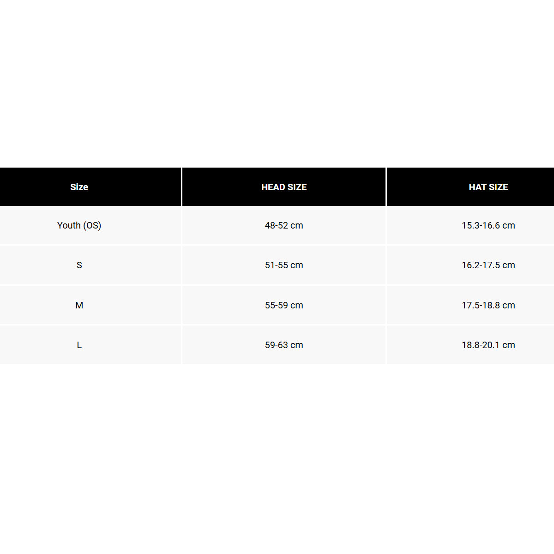Viewport: 554px width, 554px height.
Task: Click the (OS) text in Youth row
Action: click(x=92, y=226)
